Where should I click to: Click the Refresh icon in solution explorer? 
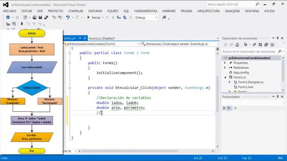pyautogui.click(x=260, y=45)
